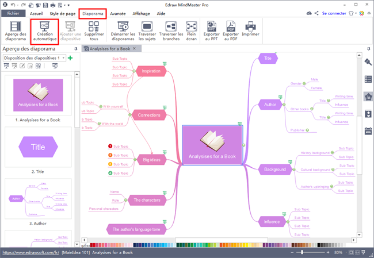Viewport: 374px width, 258px height.
Task: Collapse the ribbon with top-right caret
Action: tap(369, 13)
